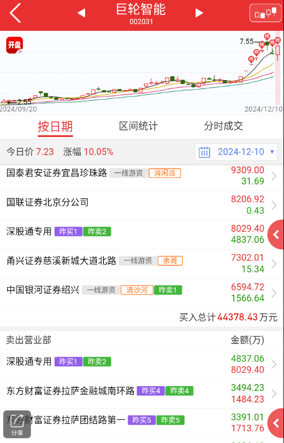Open 东方财富证券拉萨金融城南环路 broker name
Screen dimensions: 284x443
pyautogui.click(x=70, y=391)
